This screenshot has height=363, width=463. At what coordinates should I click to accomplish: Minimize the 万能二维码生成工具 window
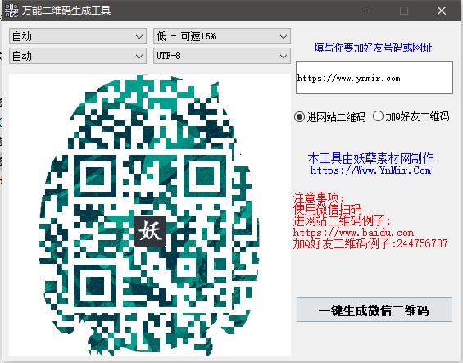point(367,11)
